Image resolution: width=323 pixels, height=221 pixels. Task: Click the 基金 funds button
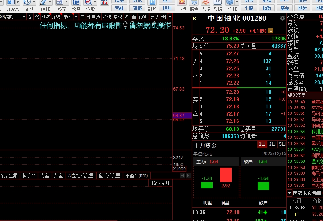point(285,8)
